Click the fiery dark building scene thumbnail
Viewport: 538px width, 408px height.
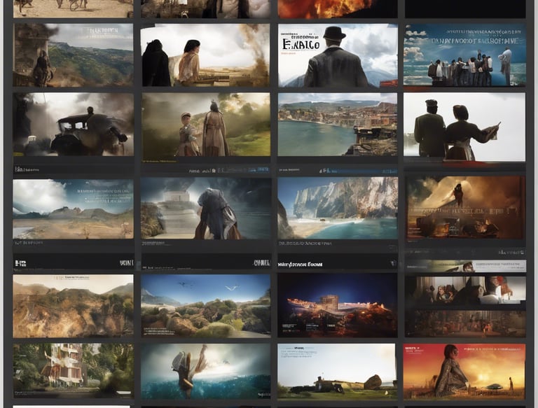tap(465, 207)
